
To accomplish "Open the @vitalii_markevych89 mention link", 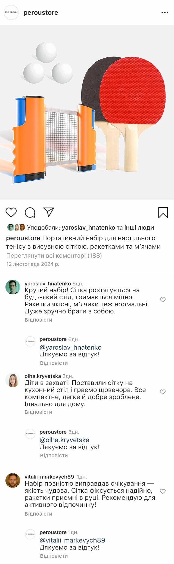I will coord(72,540).
